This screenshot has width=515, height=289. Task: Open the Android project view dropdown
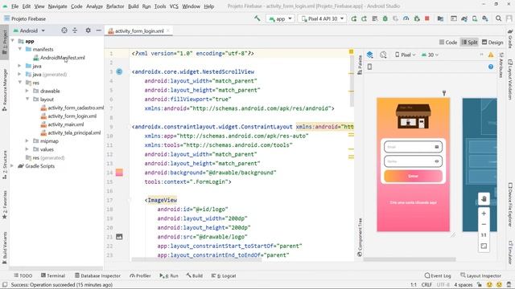coord(29,31)
